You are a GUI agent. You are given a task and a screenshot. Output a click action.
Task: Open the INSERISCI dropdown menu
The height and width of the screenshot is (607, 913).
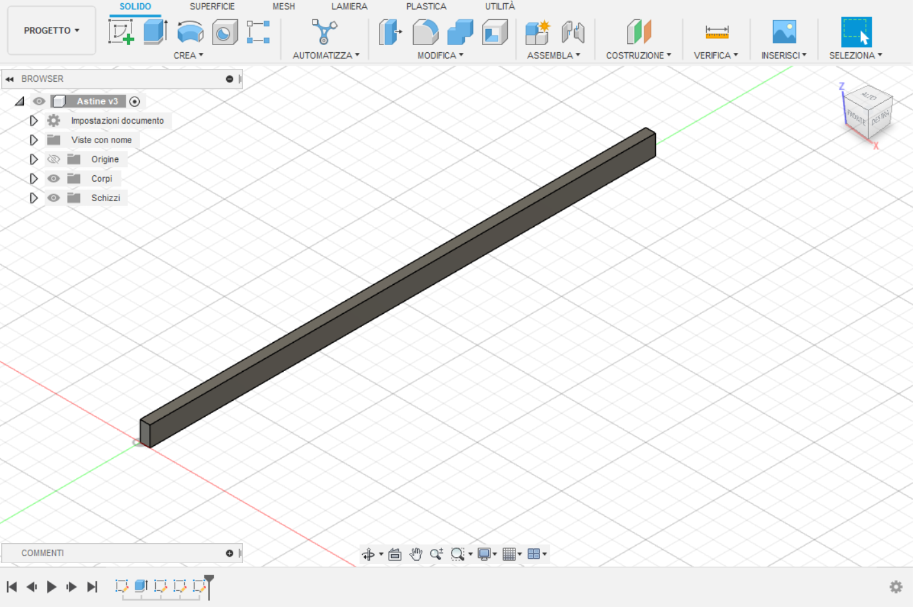(784, 55)
